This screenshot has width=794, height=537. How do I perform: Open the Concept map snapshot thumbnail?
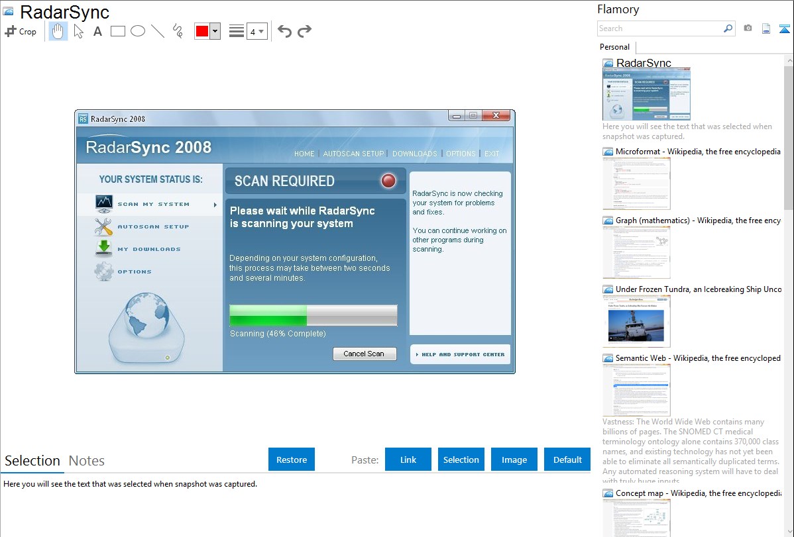[x=636, y=518]
